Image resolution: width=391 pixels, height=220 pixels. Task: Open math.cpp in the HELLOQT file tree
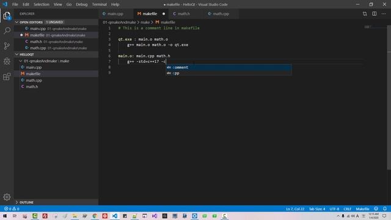[56, 80]
